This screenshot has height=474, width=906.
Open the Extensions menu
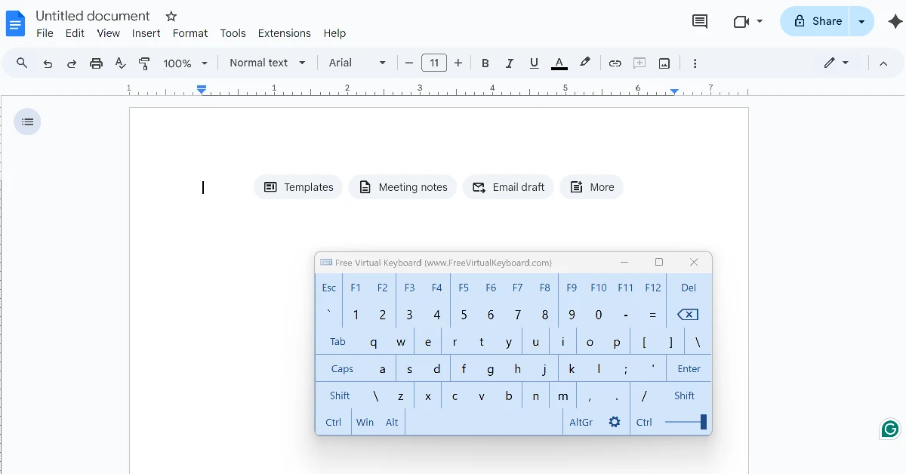284,33
